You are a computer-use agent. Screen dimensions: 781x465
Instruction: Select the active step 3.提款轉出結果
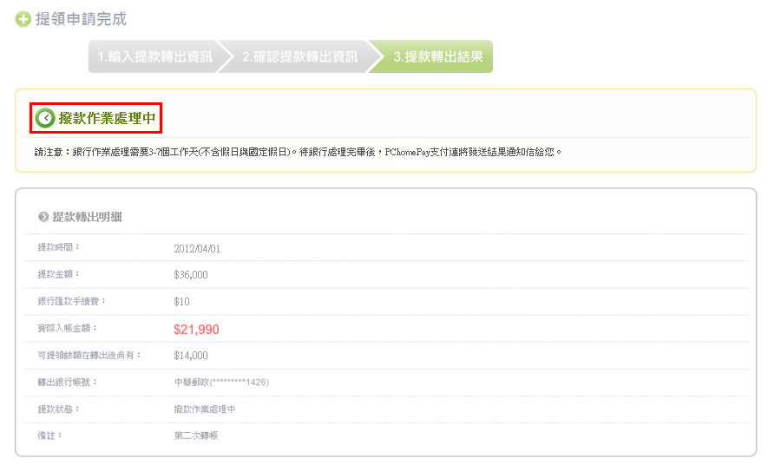point(437,56)
